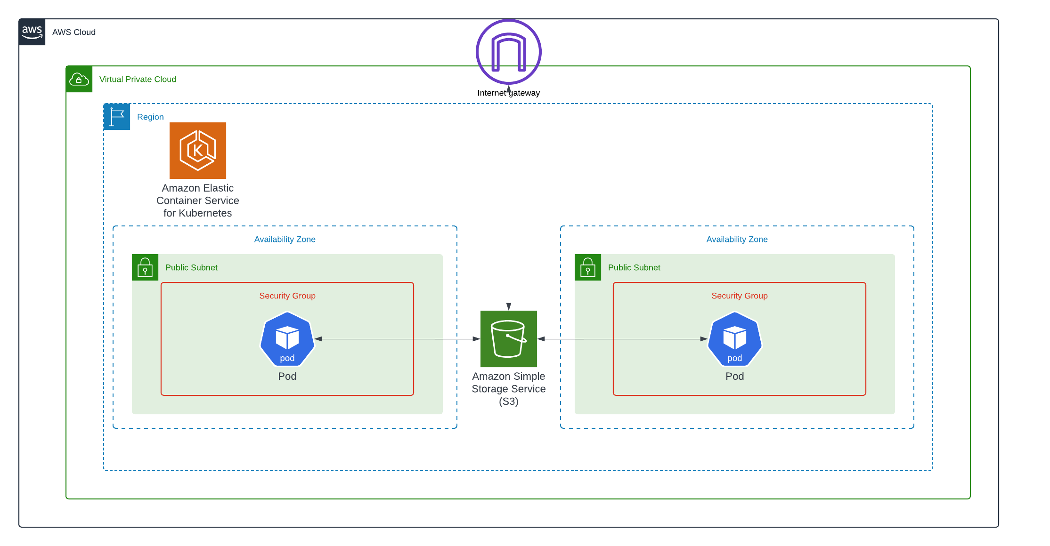This screenshot has height=546, width=1050.
Task: Select the Region label text
Action: pos(150,117)
